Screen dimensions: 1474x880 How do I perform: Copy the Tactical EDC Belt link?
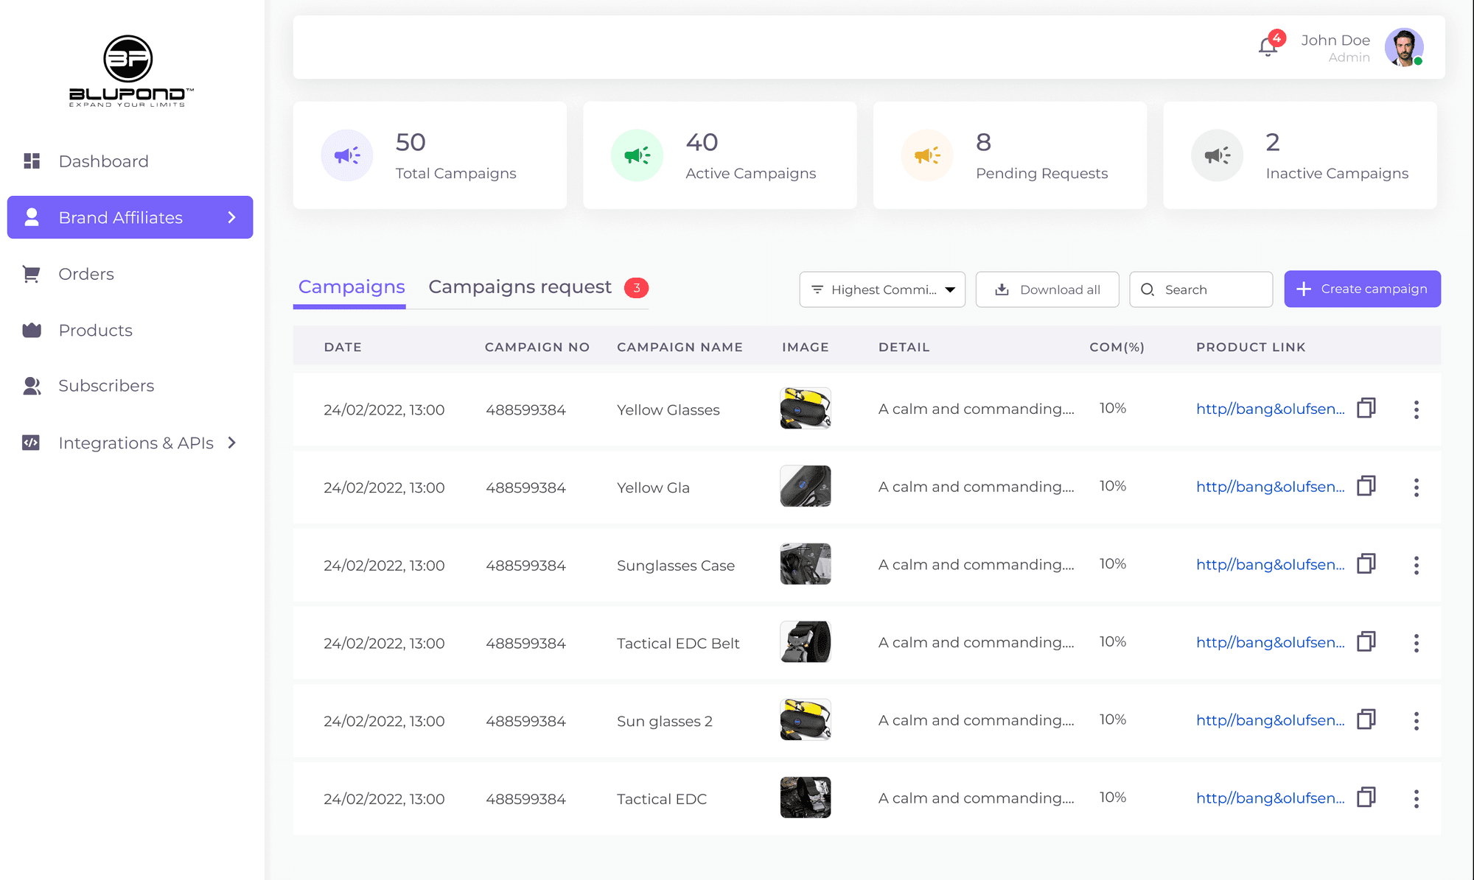tap(1366, 642)
